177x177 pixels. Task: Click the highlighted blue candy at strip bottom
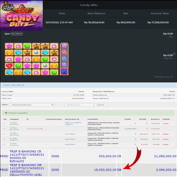pyautogui.click(x=64, y=72)
